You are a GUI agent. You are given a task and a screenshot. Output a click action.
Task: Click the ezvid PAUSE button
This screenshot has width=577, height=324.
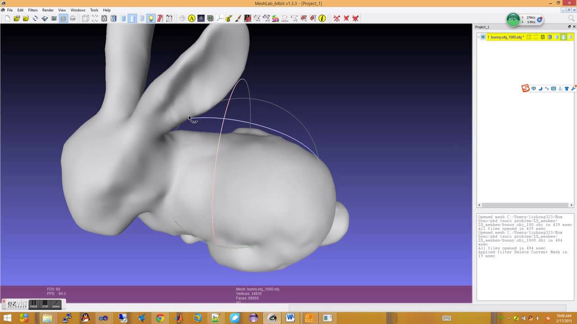tap(34, 304)
